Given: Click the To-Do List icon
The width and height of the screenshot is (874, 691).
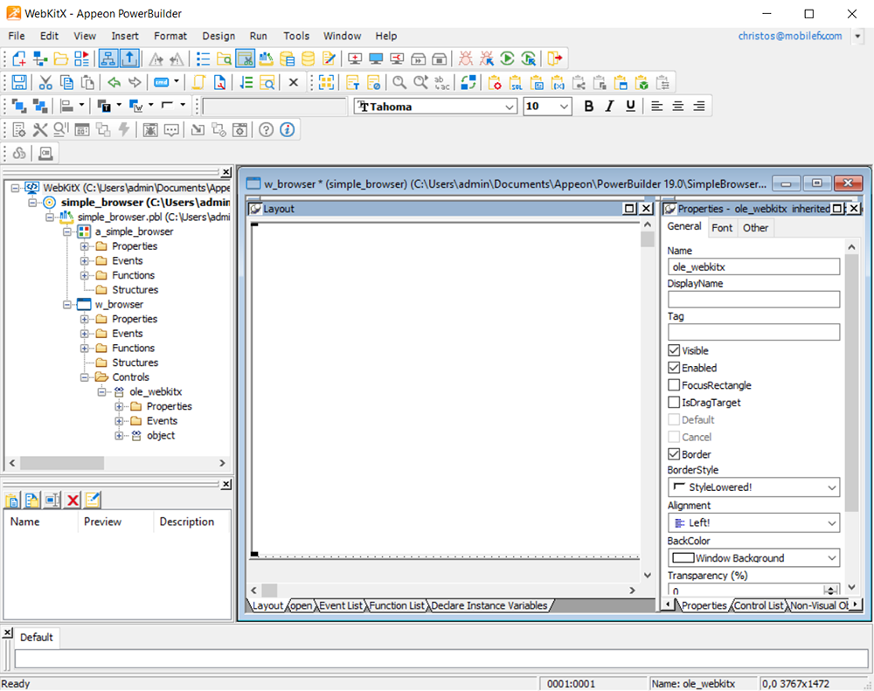Looking at the screenshot, I should 203,59.
